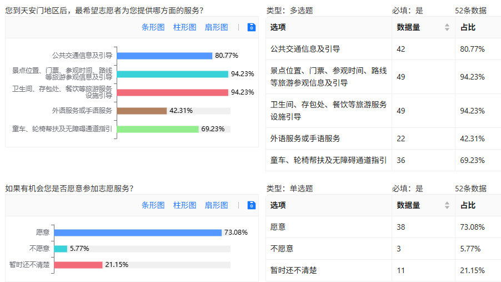Select 柱形图 for the volunteer willingness chart
Screen dimensions: 501x282
(184, 205)
